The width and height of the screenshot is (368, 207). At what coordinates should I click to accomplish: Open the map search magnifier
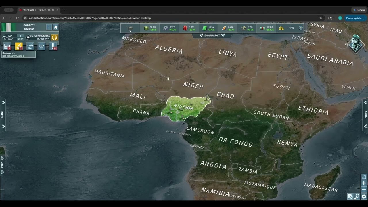point(357,196)
